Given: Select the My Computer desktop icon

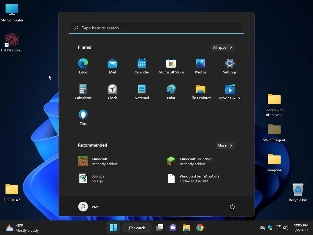Looking at the screenshot, I should 12,13.
